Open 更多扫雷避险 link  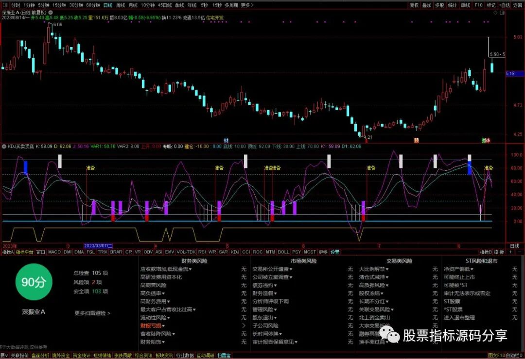click(92, 313)
